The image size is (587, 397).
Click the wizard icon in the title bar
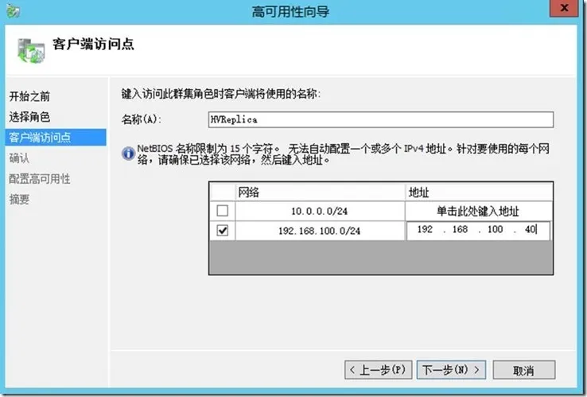coord(14,11)
